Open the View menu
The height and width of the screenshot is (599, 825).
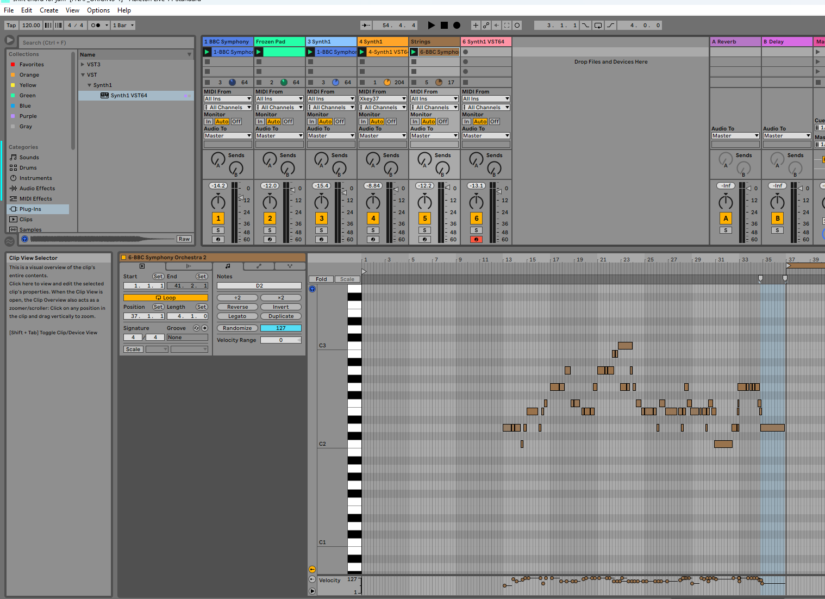coord(72,10)
